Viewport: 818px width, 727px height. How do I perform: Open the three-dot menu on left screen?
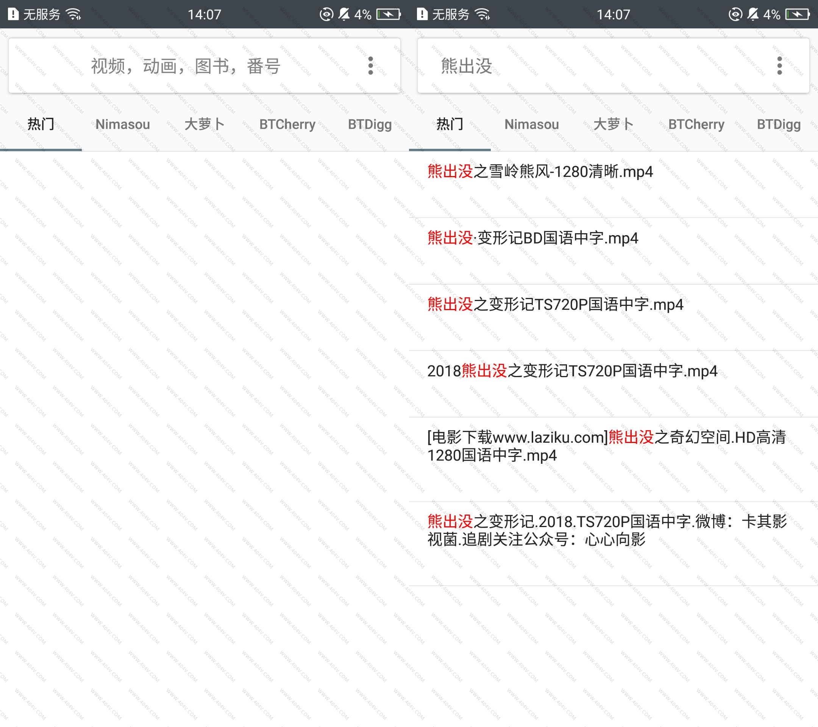pos(371,66)
